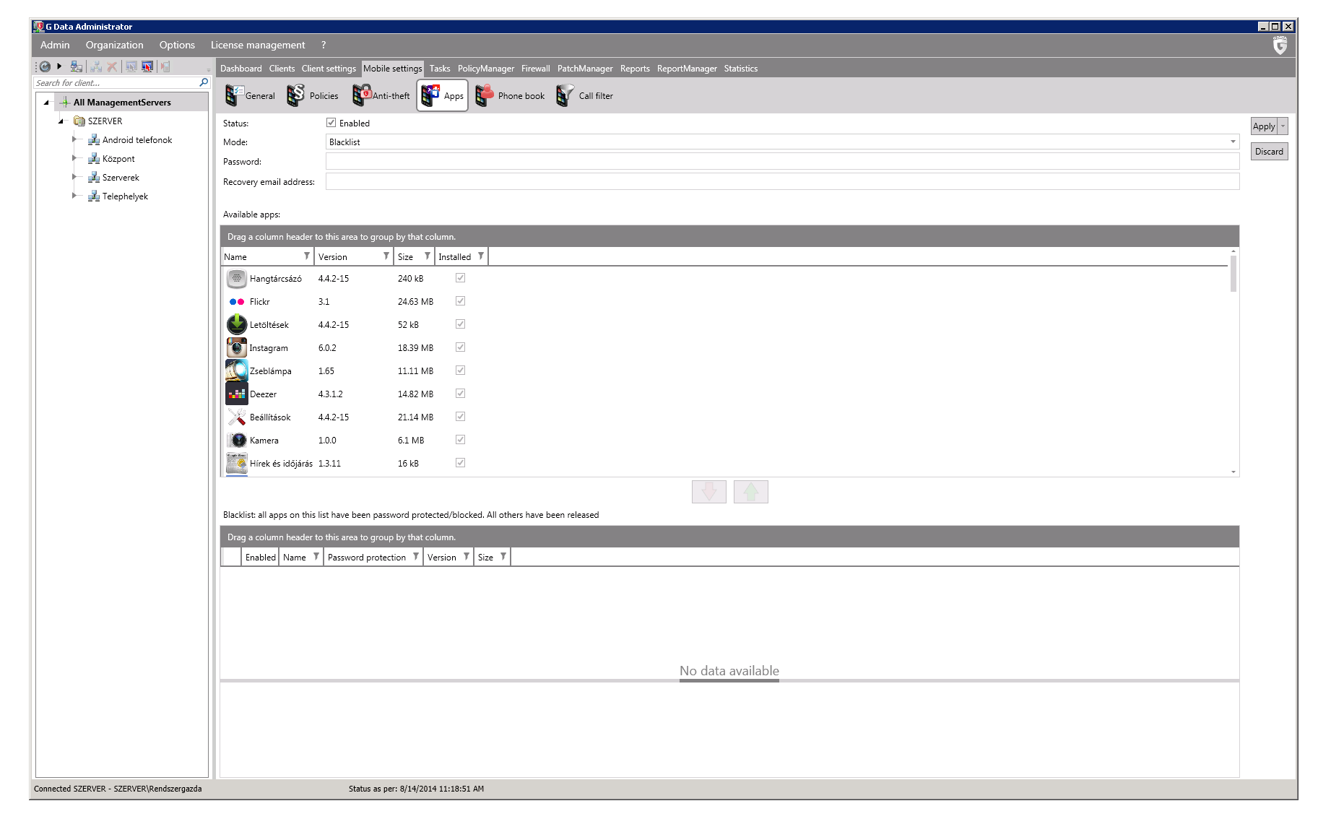This screenshot has width=1331, height=819.
Task: Toggle Installed checkbox for Zseblámpa
Action: 460,370
